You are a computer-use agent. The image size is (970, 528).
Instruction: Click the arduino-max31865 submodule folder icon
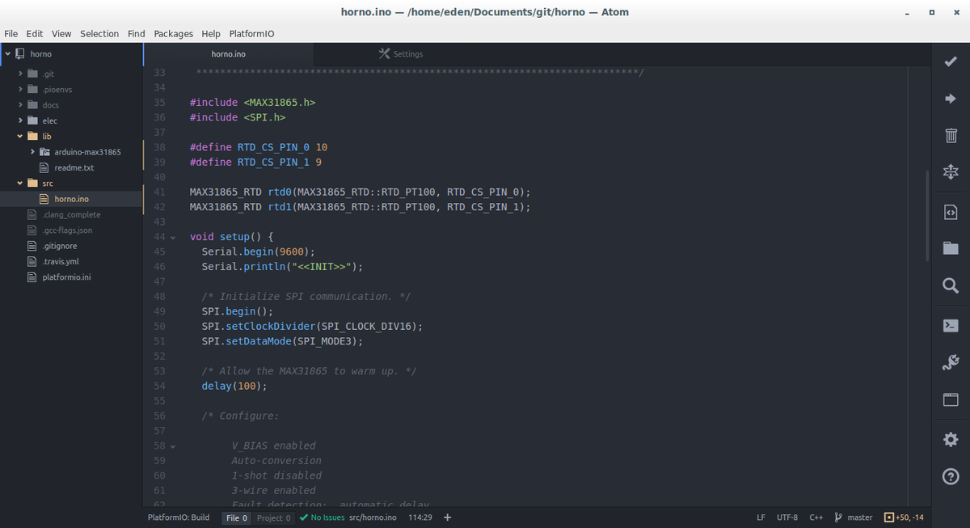click(x=45, y=152)
